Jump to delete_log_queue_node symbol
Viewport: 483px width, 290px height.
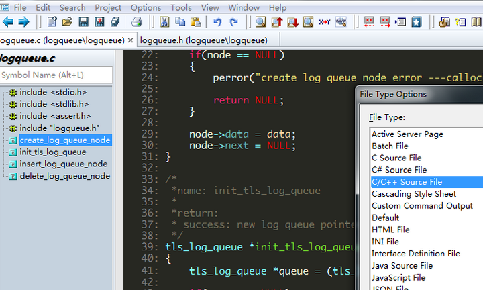point(64,177)
